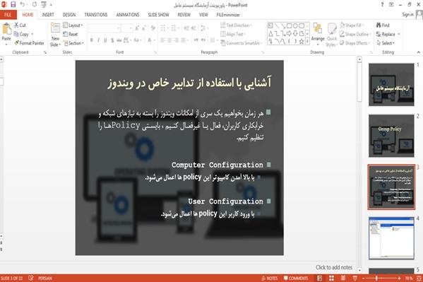Image resolution: width=423 pixels, height=282 pixels.
Task: Switch to the INSERT tab
Action: click(x=48, y=15)
